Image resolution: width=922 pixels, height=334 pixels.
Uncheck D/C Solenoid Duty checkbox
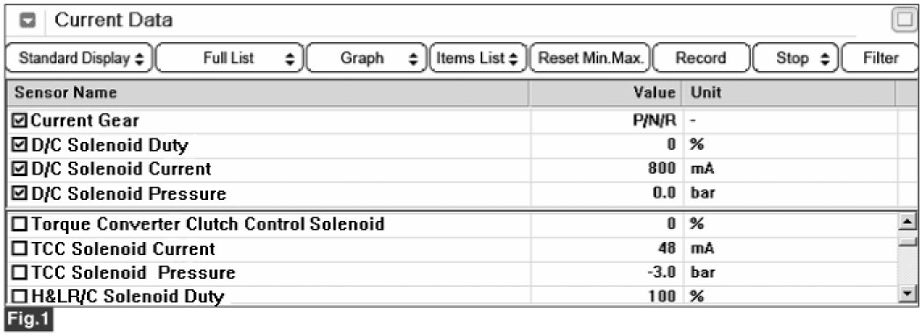click(x=20, y=145)
